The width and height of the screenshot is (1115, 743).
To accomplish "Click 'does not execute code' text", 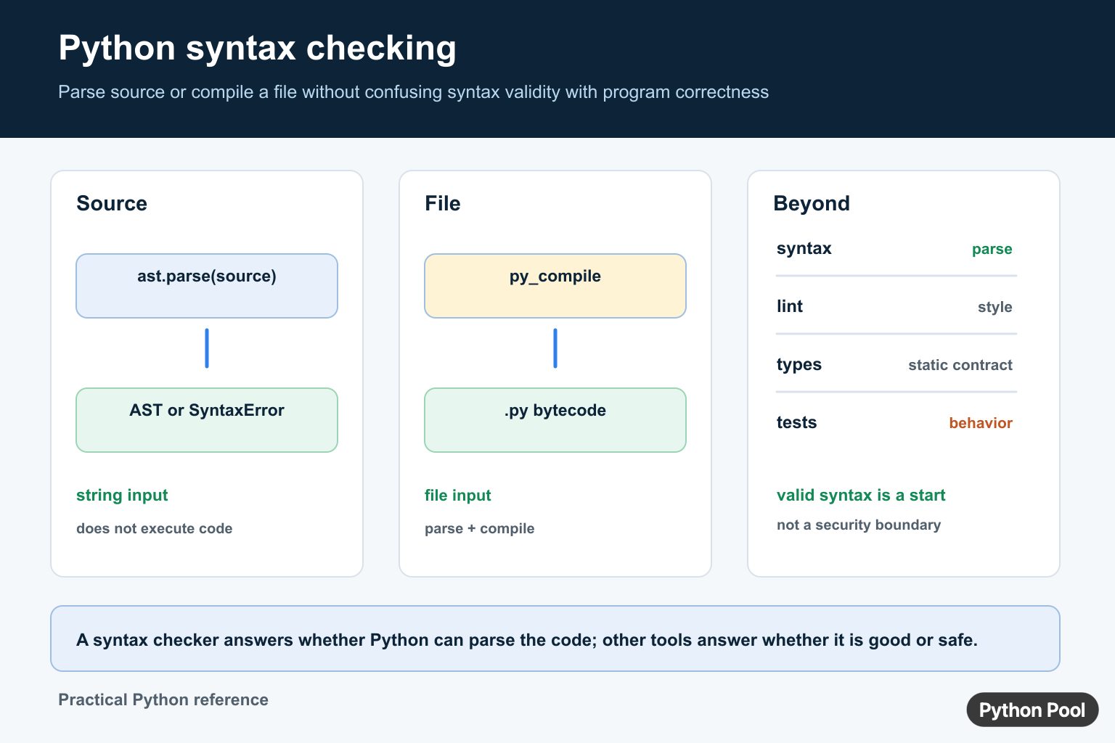I will click(x=154, y=528).
